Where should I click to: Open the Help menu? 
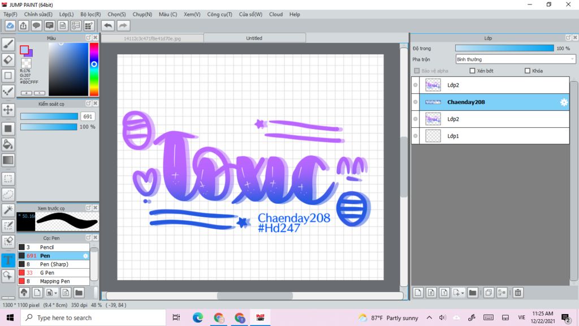(295, 14)
